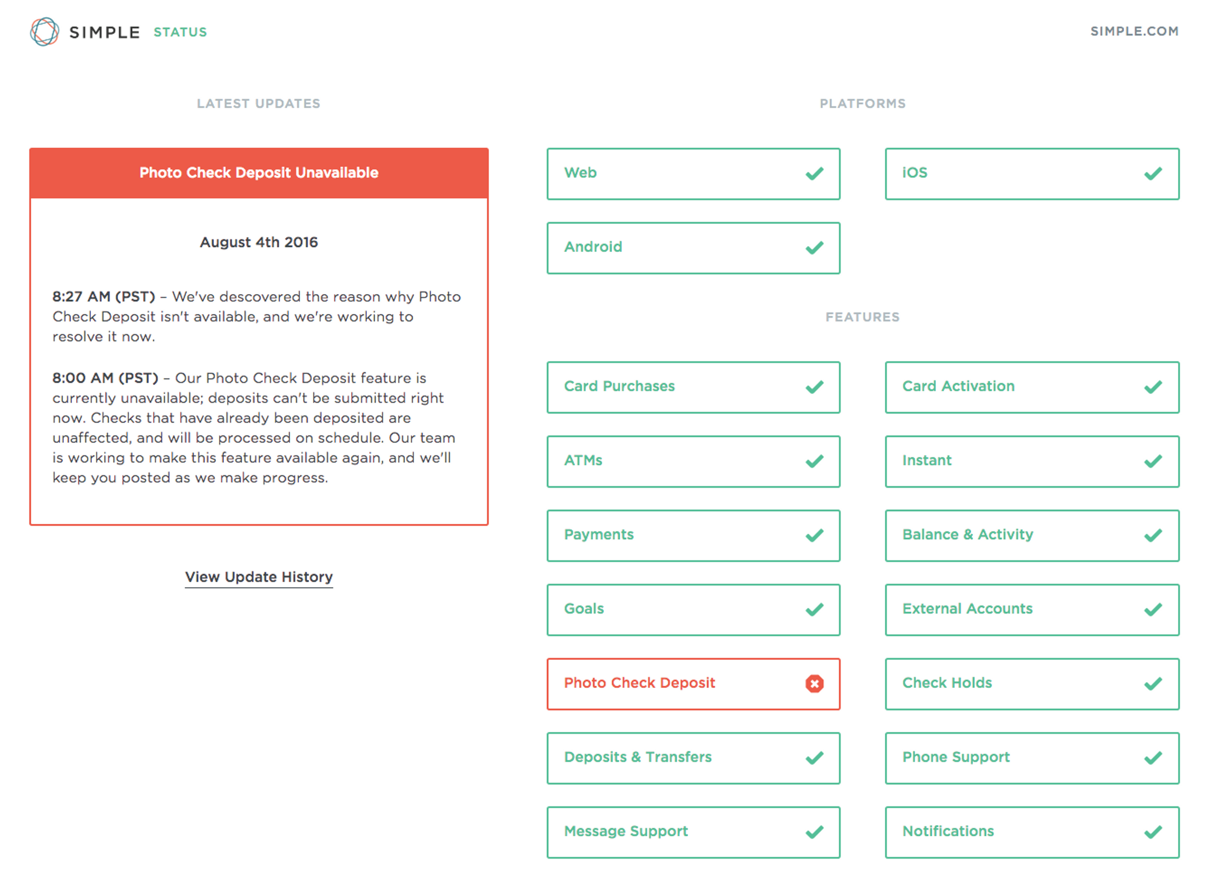Screen dimensions: 1205x889
Task: Click the red error icon on Photo Check Deposit
Action: 814,683
